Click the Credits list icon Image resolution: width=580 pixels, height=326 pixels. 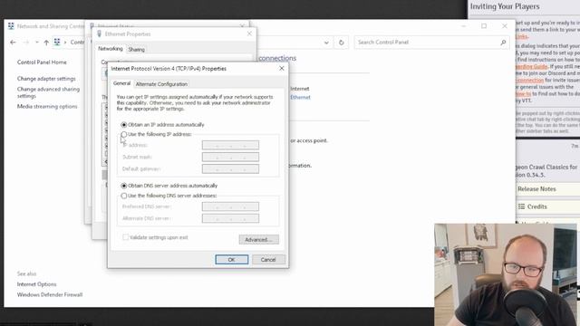[x=522, y=206]
